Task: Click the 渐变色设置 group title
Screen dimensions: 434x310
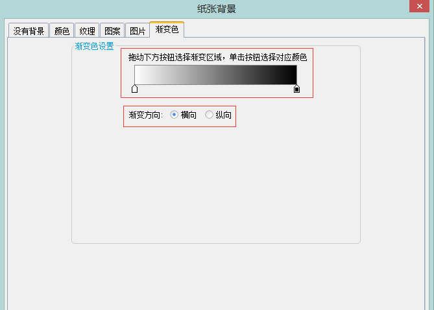Action: [x=94, y=46]
